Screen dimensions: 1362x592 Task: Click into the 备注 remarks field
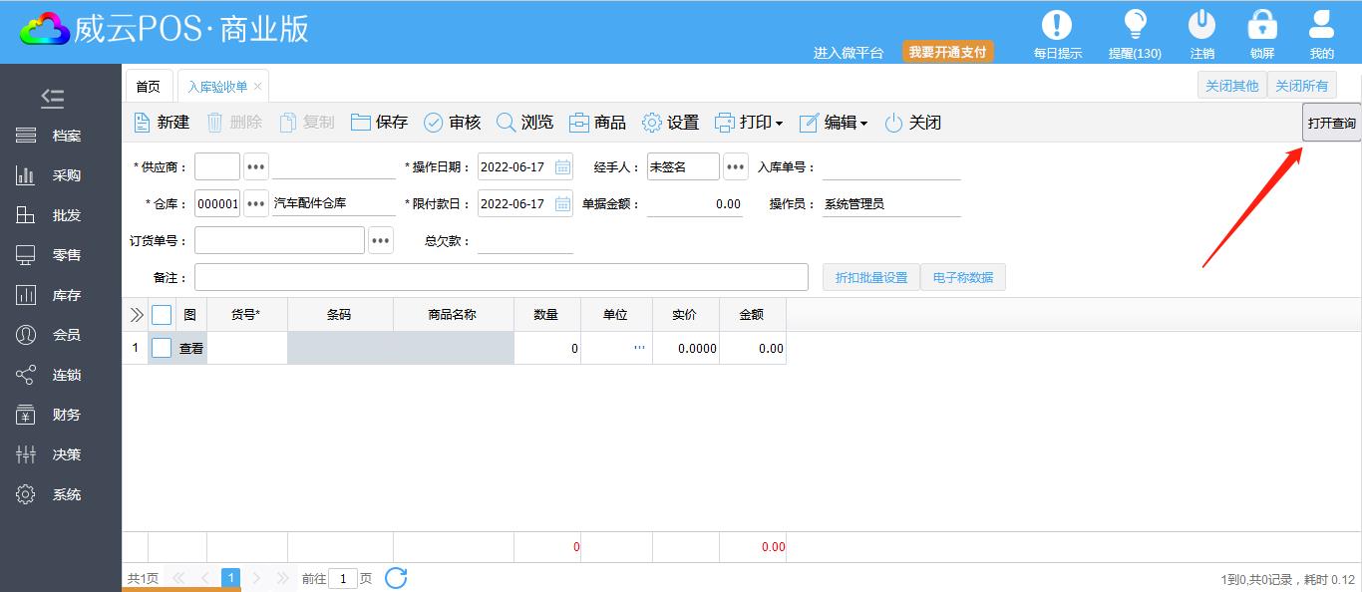click(501, 278)
